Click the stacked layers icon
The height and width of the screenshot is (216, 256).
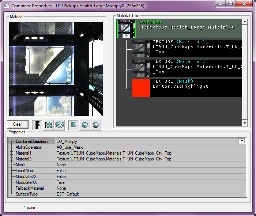60,125
